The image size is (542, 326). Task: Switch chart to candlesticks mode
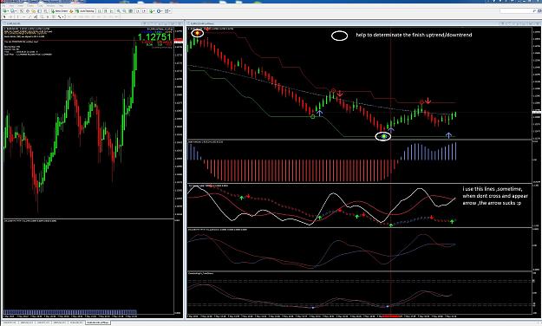point(106,11)
